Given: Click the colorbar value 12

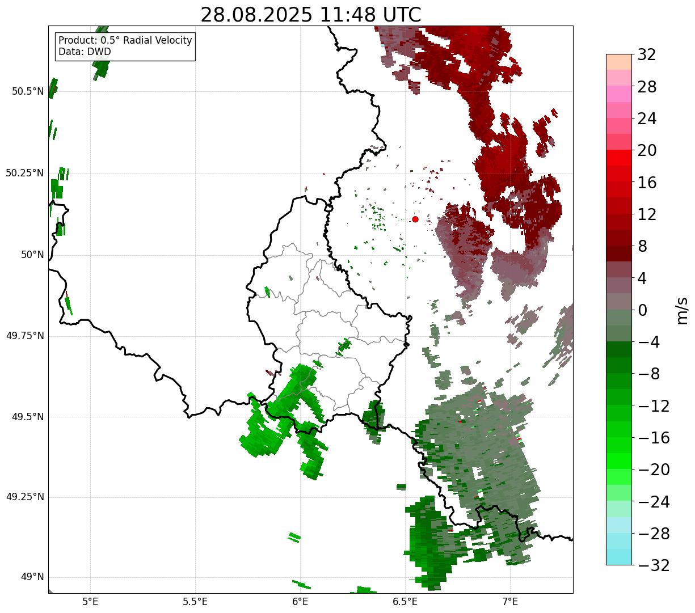Looking at the screenshot, I should [x=647, y=214].
